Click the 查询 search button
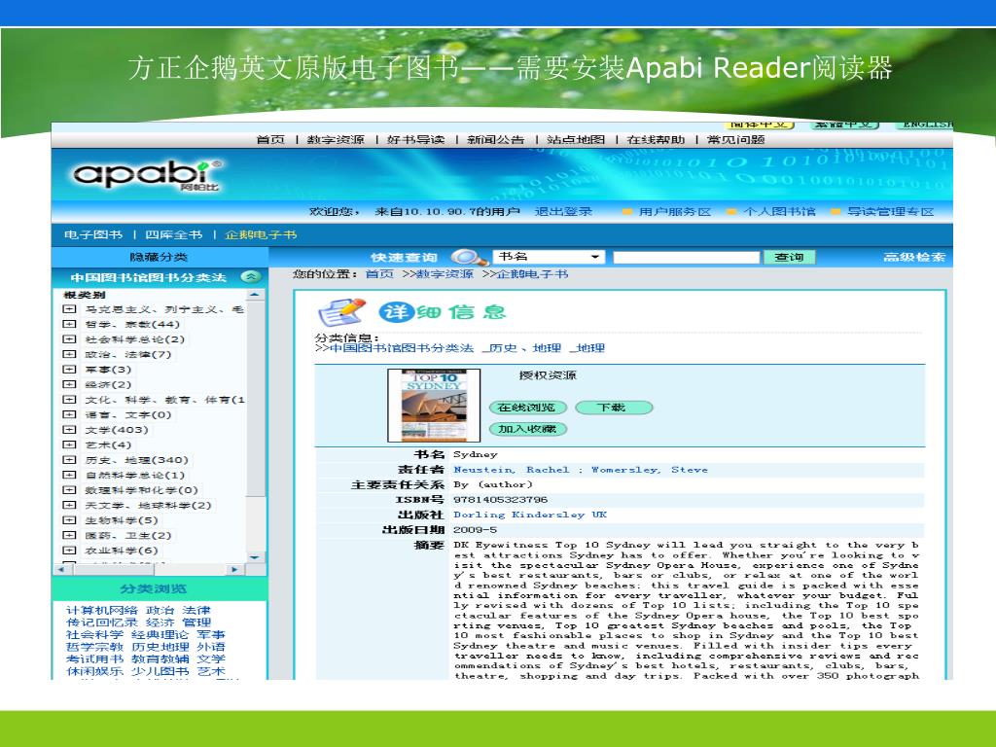The height and width of the screenshot is (747, 996). 789,257
